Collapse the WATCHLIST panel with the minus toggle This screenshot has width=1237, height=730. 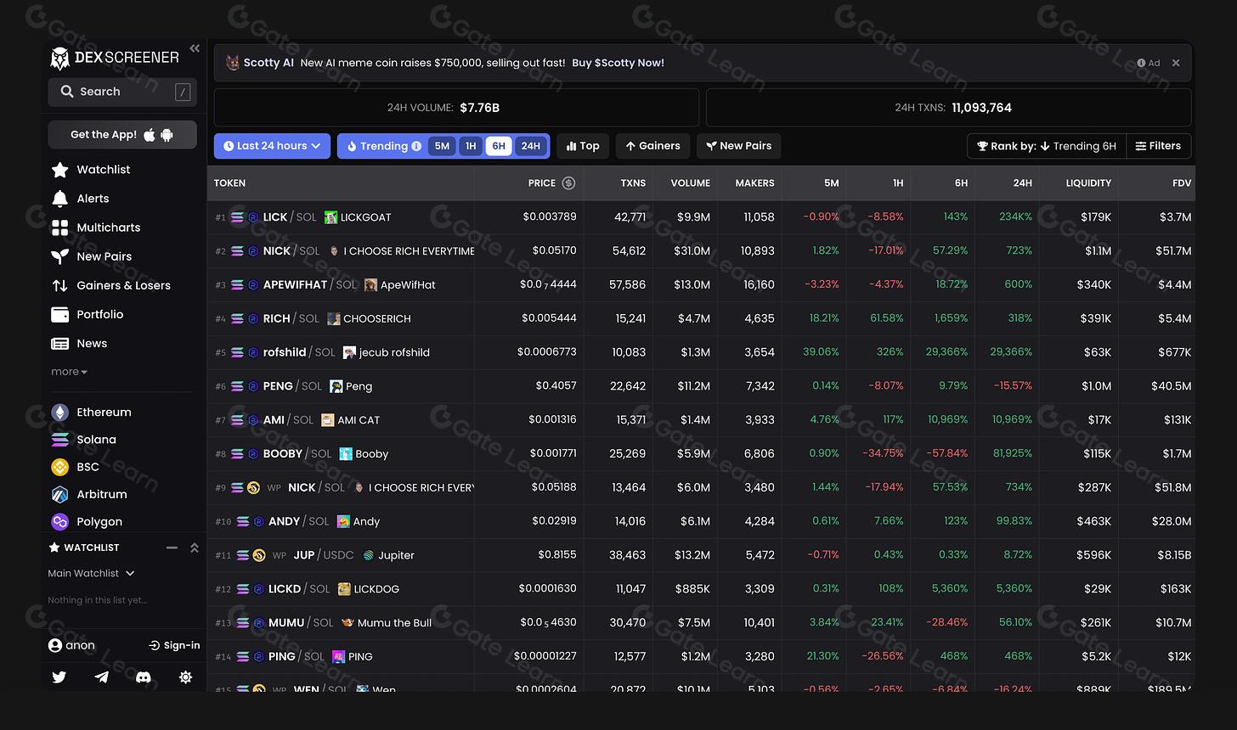(x=171, y=547)
